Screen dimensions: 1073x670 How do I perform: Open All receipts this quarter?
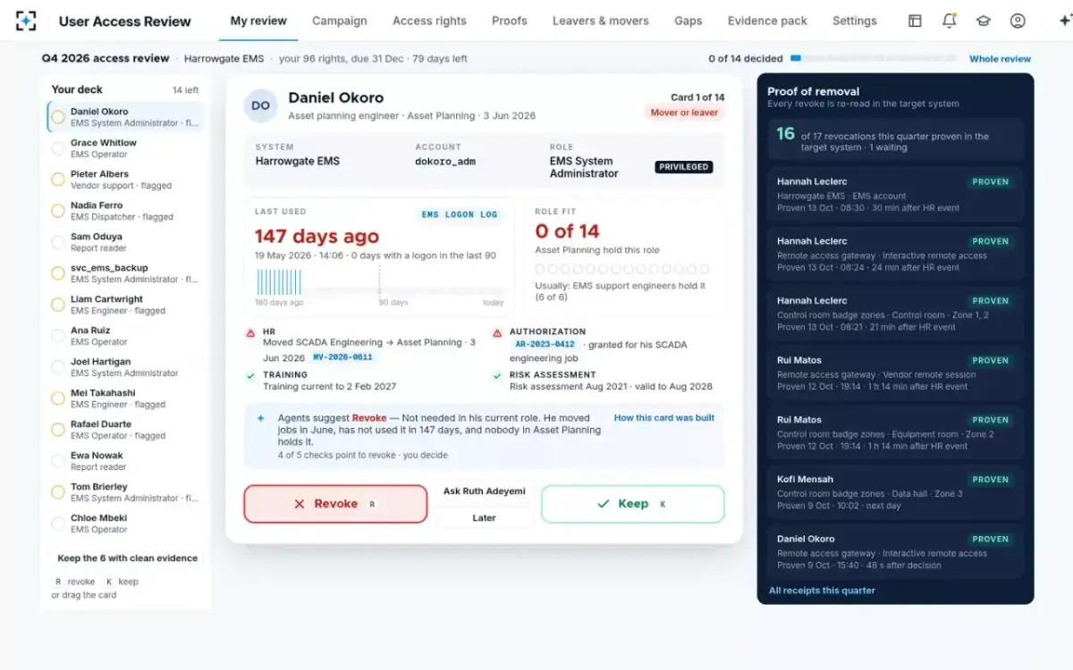point(822,590)
